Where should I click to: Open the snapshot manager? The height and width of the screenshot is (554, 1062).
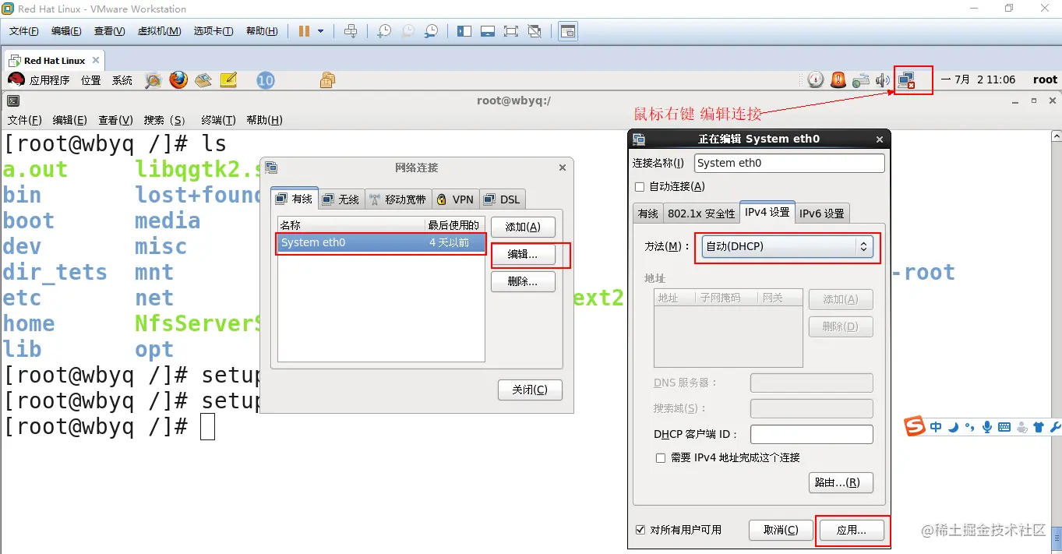(x=431, y=31)
